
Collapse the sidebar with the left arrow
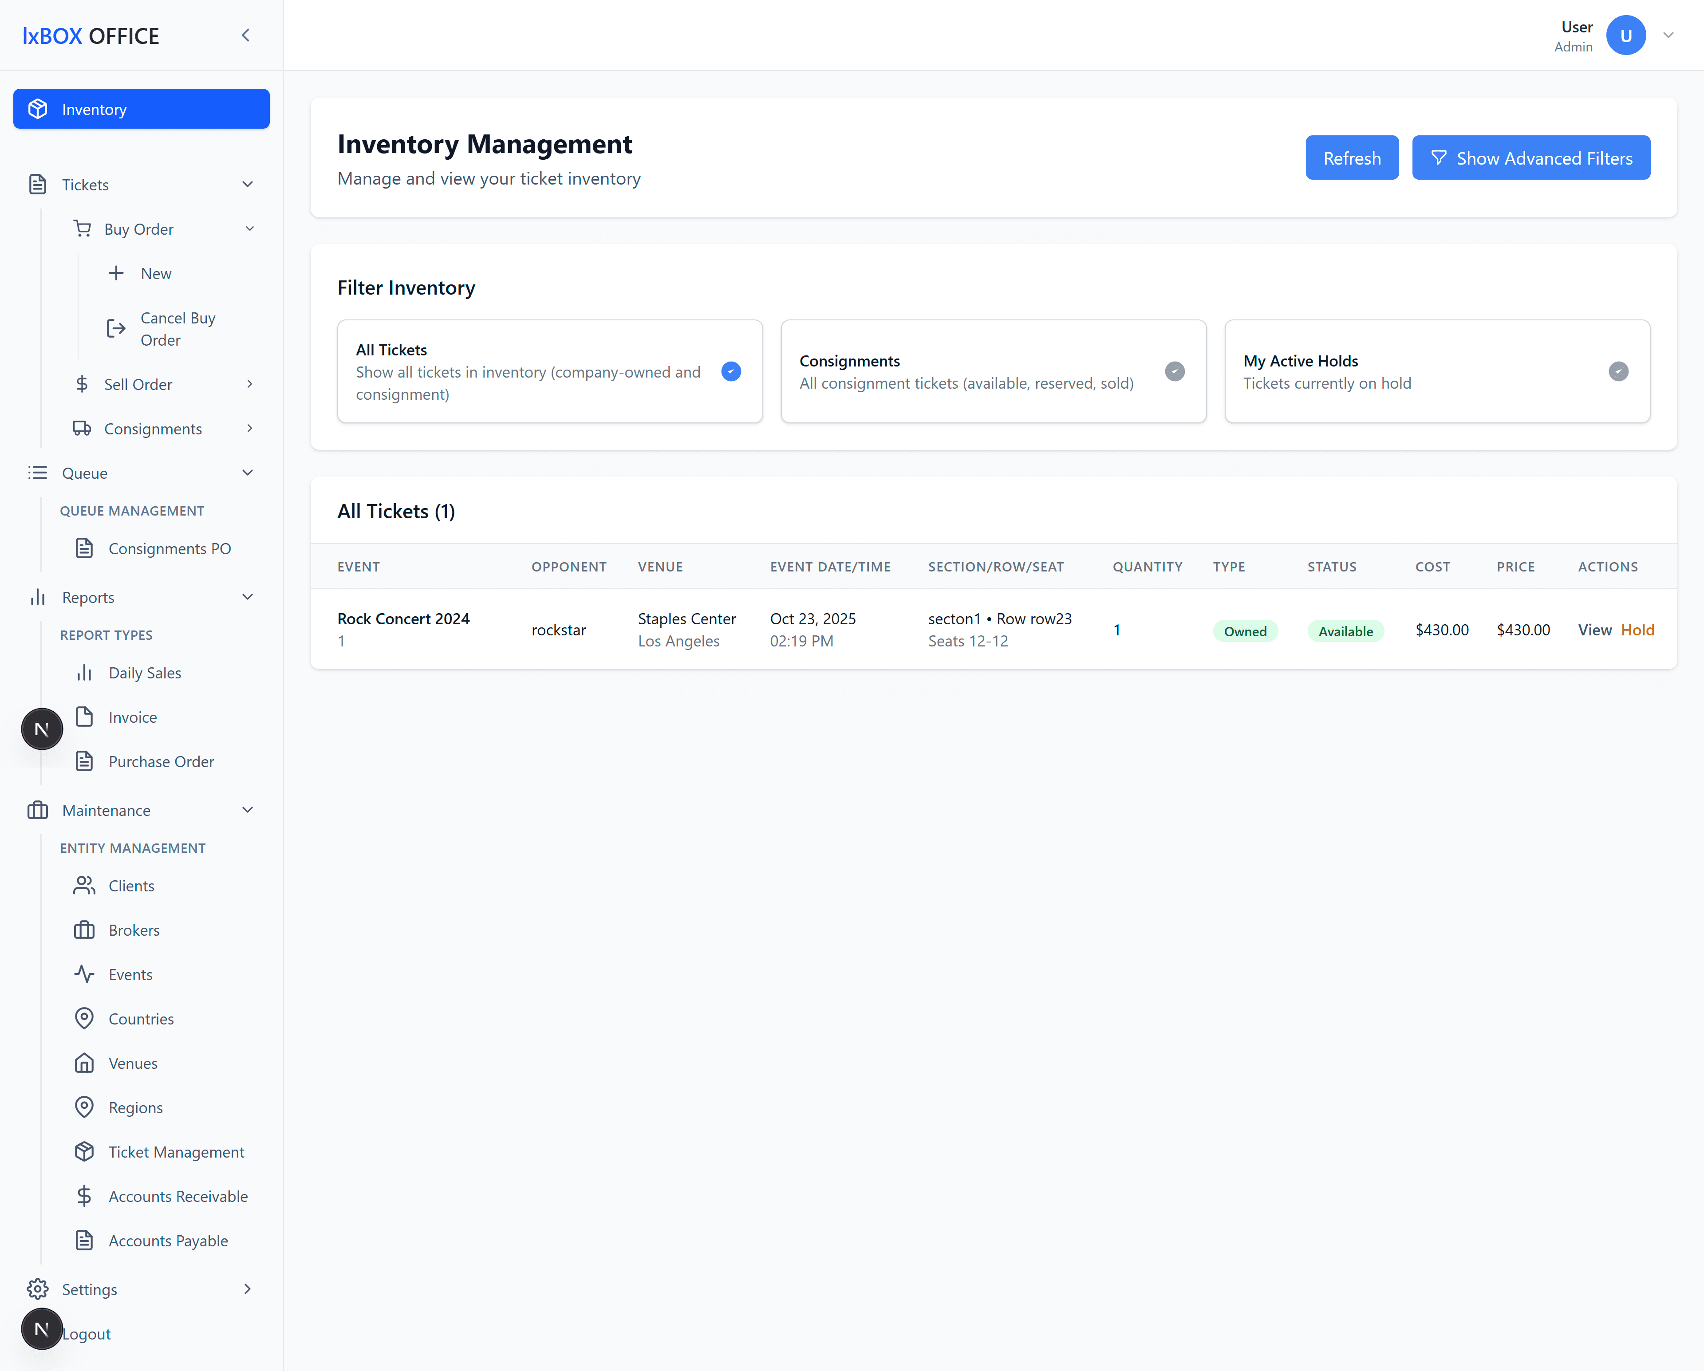pos(246,35)
